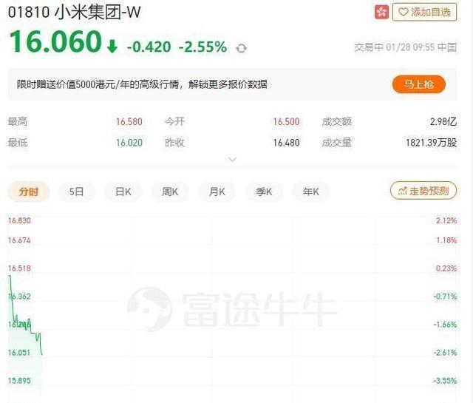
Task: Switch to the 日K chart tab
Action: click(123, 192)
